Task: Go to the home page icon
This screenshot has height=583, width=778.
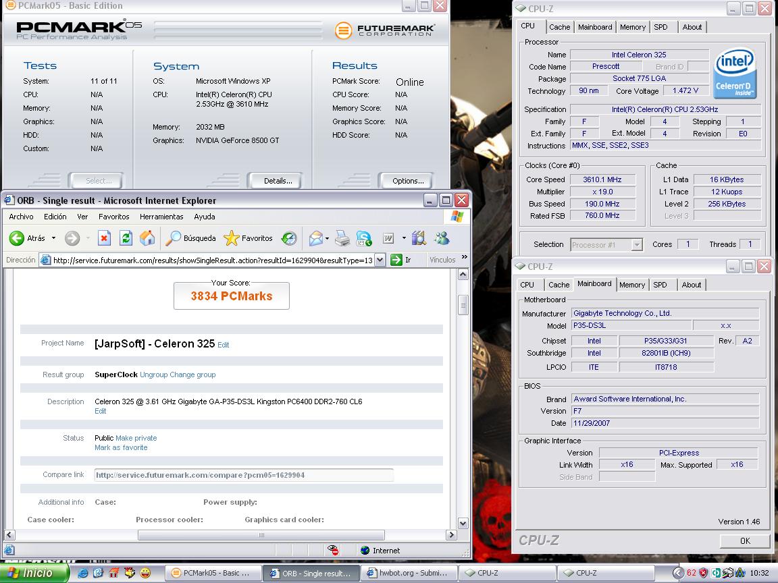Action: click(147, 238)
